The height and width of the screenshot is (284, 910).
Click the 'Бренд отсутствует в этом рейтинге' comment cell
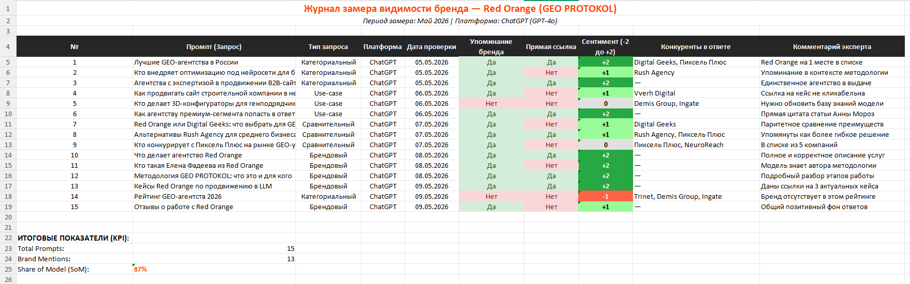pyautogui.click(x=832, y=196)
